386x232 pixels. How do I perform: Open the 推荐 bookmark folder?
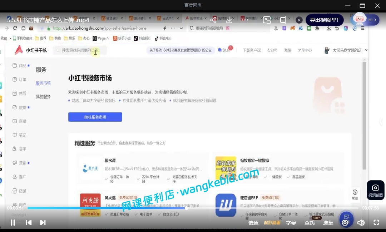coord(41,38)
